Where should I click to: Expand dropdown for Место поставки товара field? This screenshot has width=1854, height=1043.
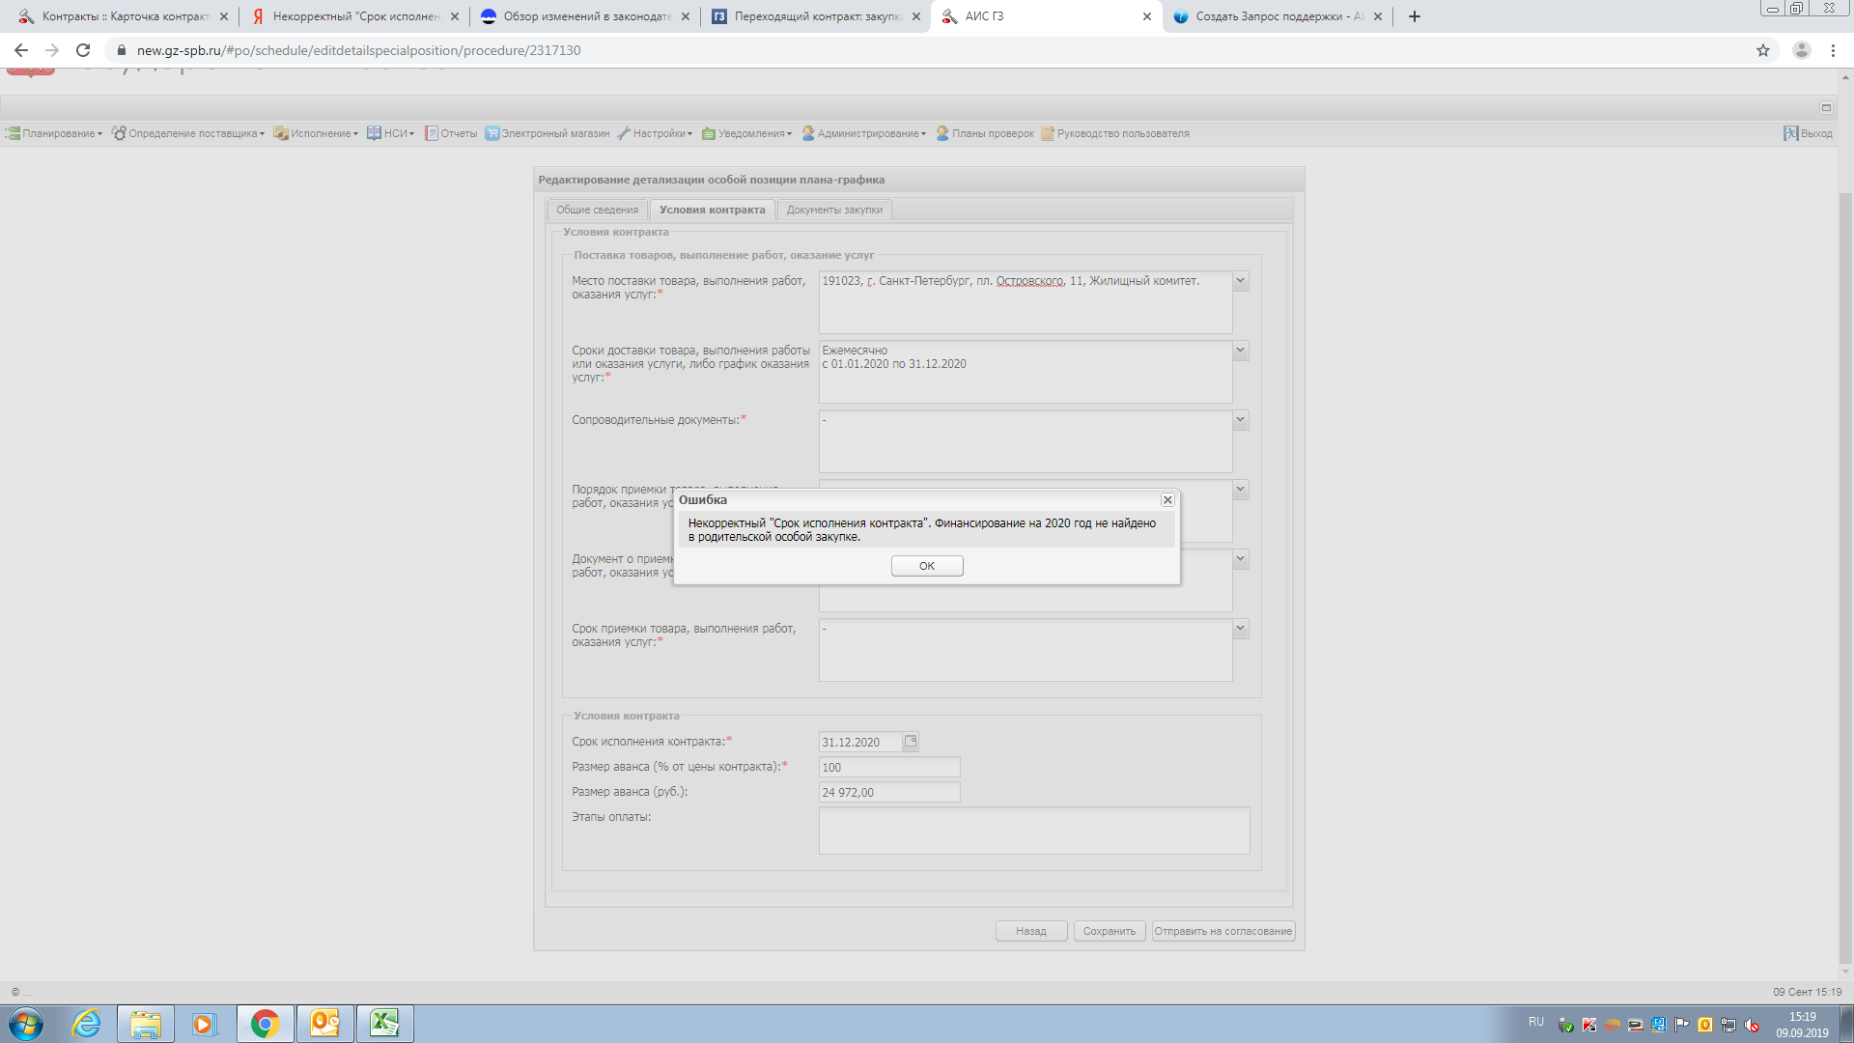(1241, 281)
